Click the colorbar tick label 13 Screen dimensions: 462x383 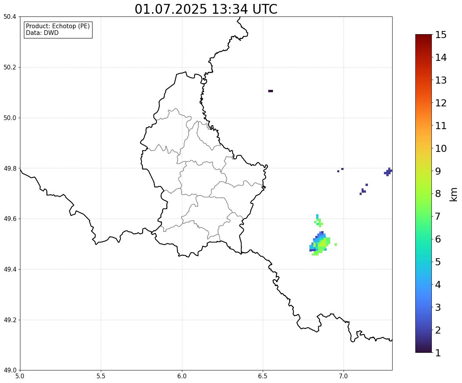(x=441, y=80)
